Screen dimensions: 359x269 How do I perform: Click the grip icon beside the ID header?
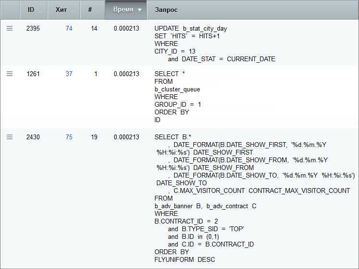pyautogui.click(x=40, y=10)
